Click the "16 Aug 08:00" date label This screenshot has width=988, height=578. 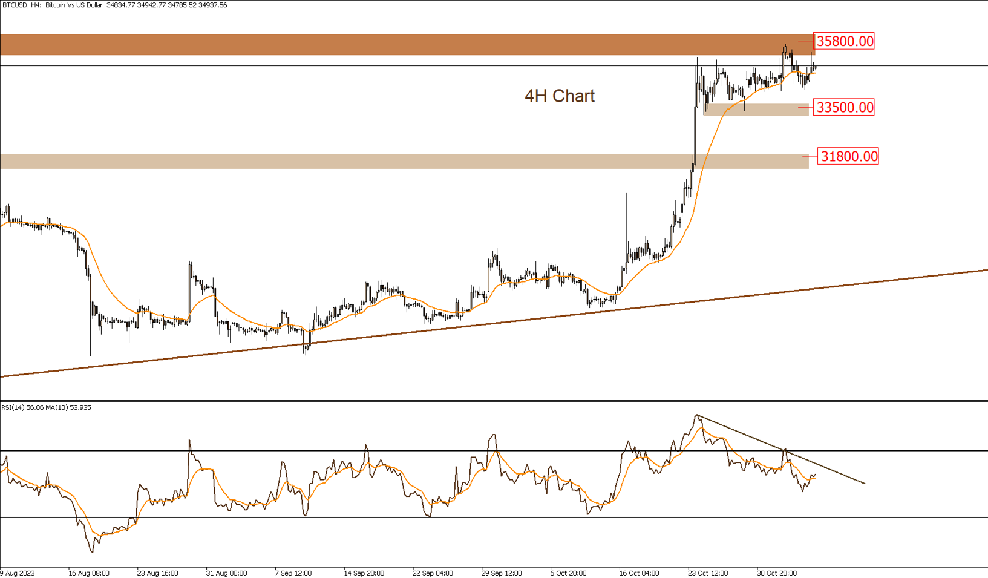tap(89, 573)
